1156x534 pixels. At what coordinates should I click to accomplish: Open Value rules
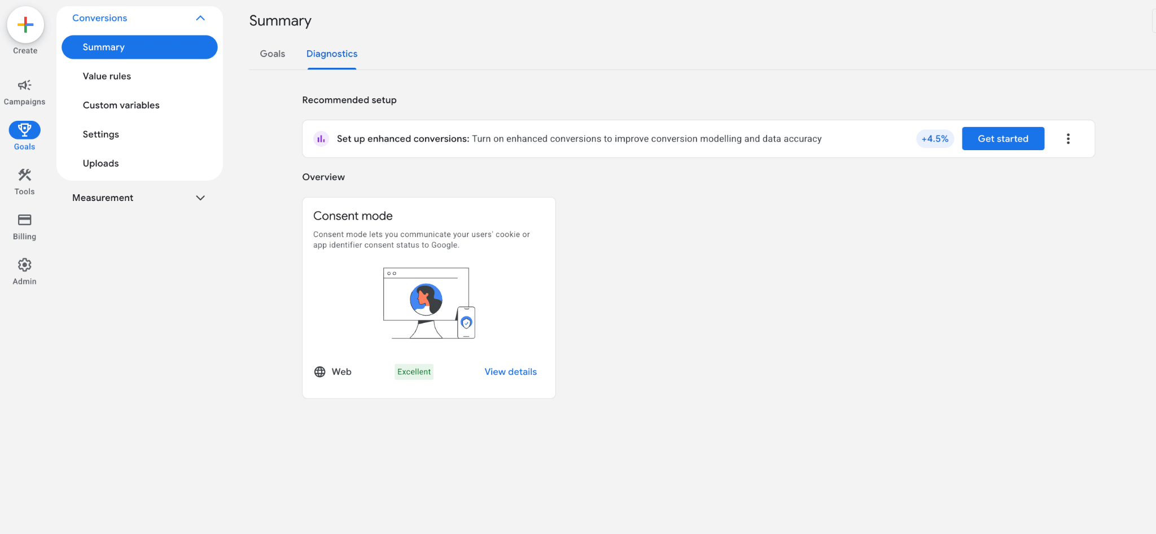[x=107, y=76]
